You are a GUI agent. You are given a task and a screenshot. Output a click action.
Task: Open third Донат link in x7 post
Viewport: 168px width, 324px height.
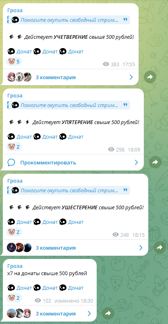point(76,288)
